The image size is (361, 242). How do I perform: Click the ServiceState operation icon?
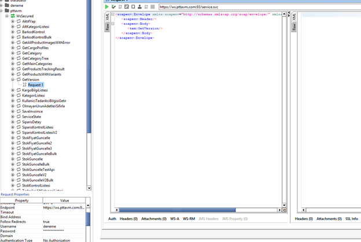pos(19,117)
